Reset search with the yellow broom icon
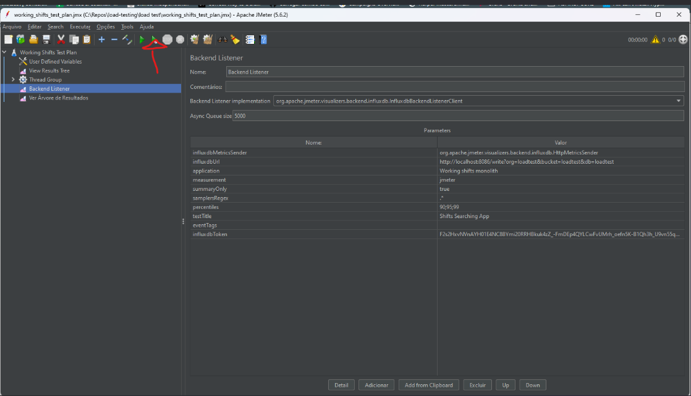The height and width of the screenshot is (396, 691). tap(235, 40)
